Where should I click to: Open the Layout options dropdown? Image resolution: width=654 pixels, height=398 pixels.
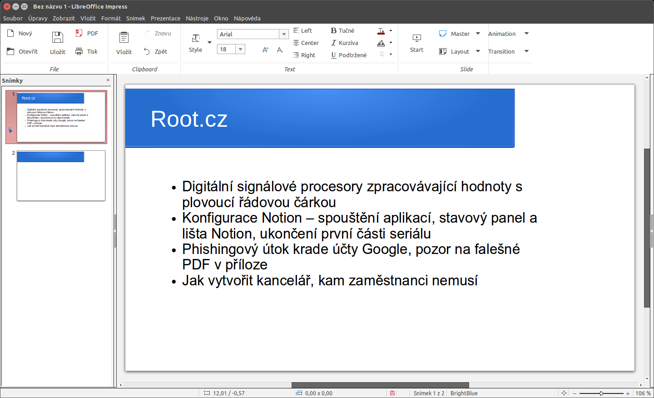pyautogui.click(x=478, y=51)
